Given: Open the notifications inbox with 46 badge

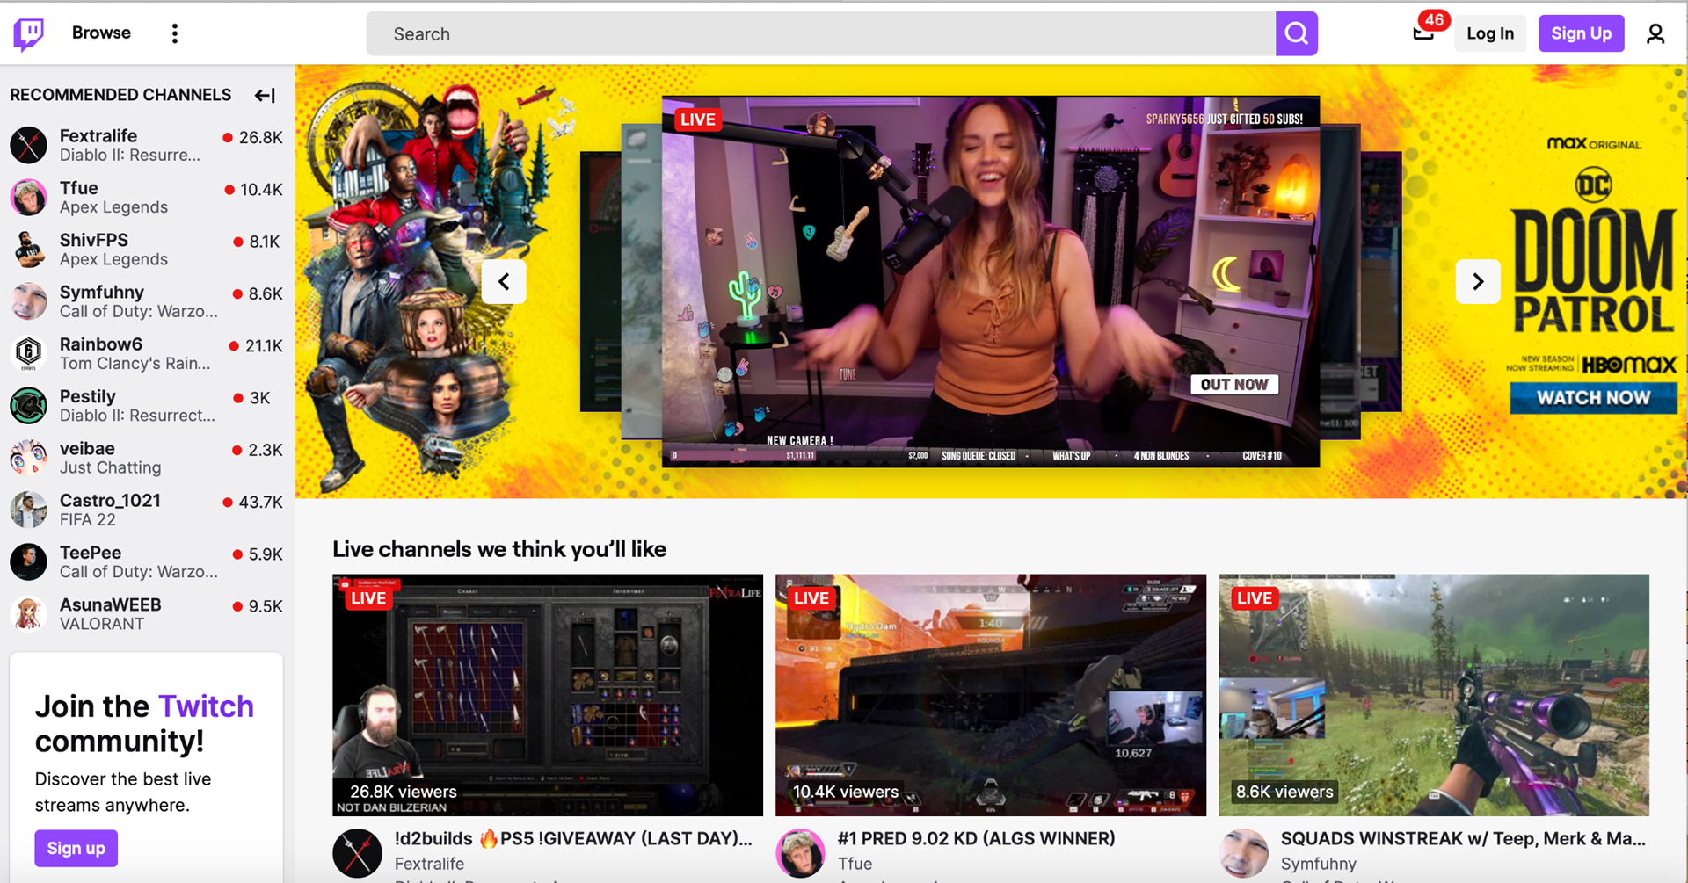Looking at the screenshot, I should tap(1424, 33).
